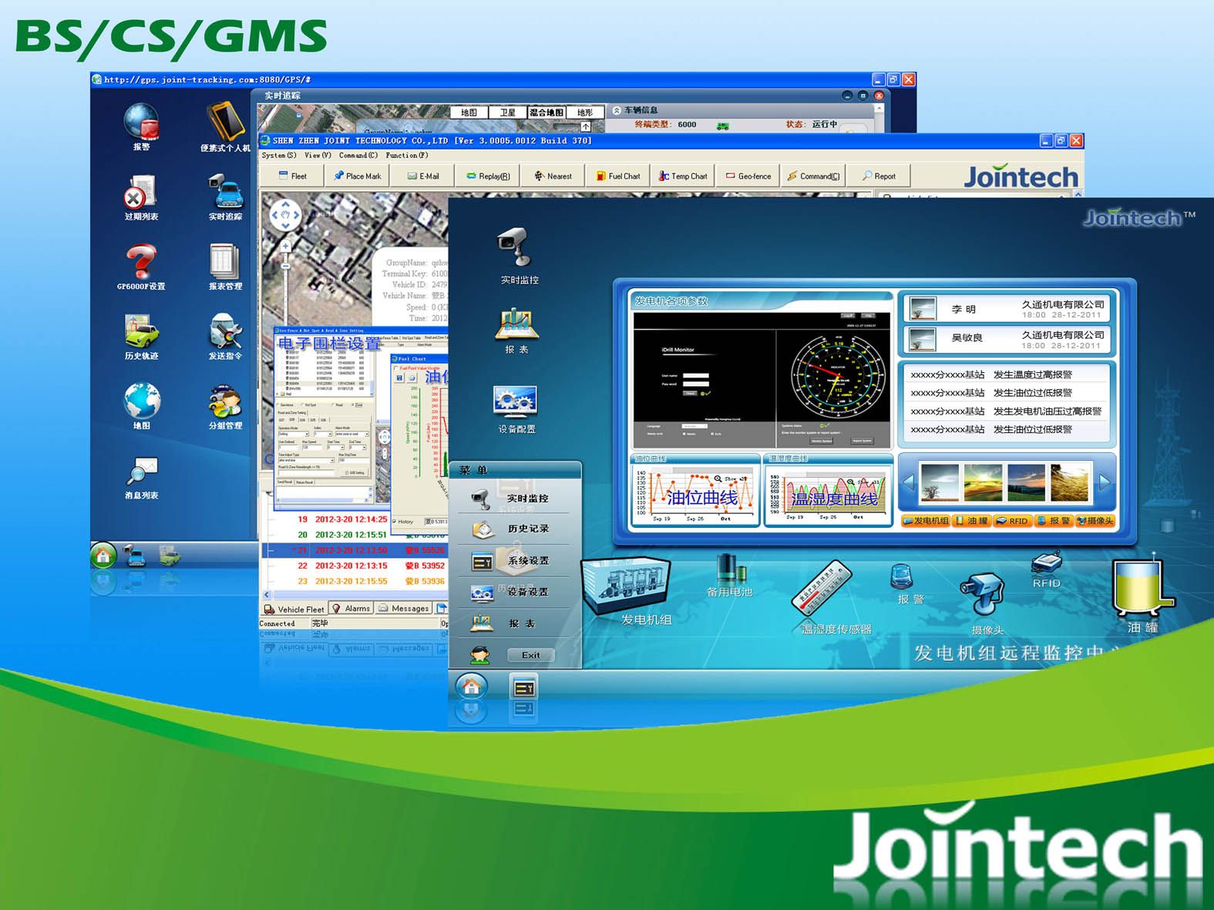Viewport: 1214px width, 910px height.
Task: Click the Place Mark toolbar button
Action: (358, 176)
